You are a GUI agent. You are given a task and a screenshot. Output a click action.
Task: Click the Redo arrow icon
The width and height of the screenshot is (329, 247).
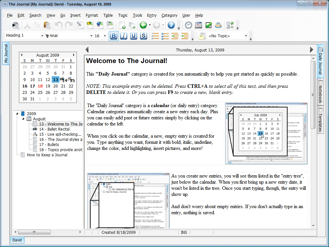(x=69, y=25)
